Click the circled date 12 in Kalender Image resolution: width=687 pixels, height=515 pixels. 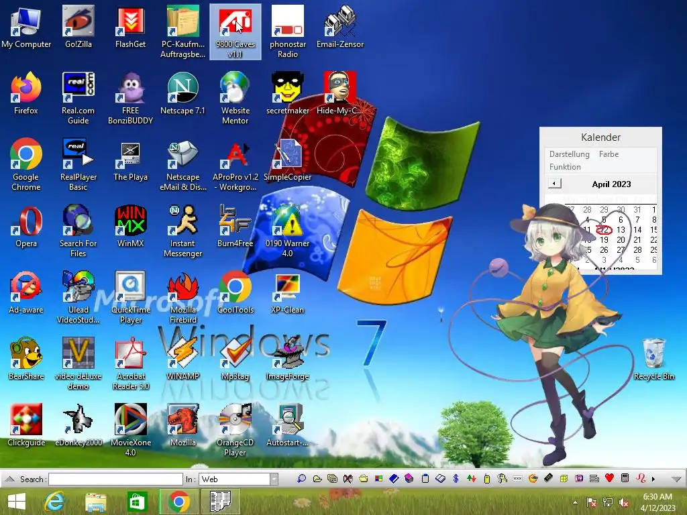click(604, 229)
